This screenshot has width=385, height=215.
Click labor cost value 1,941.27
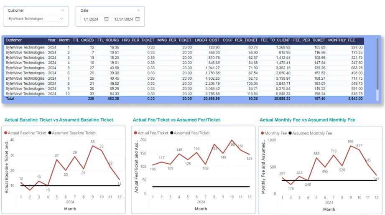213,68
